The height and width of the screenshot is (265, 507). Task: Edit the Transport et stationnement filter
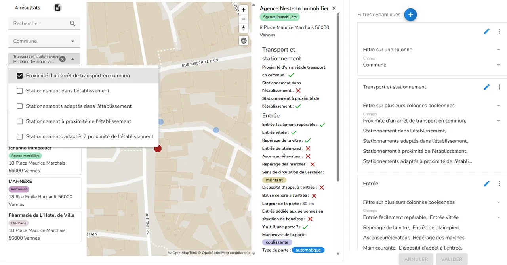point(487,87)
